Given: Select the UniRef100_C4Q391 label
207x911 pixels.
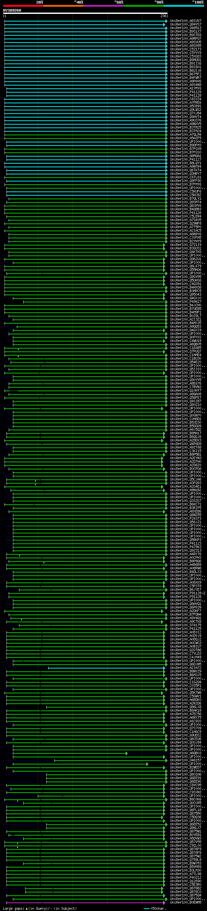Looking at the screenshot, I should 186,284.
